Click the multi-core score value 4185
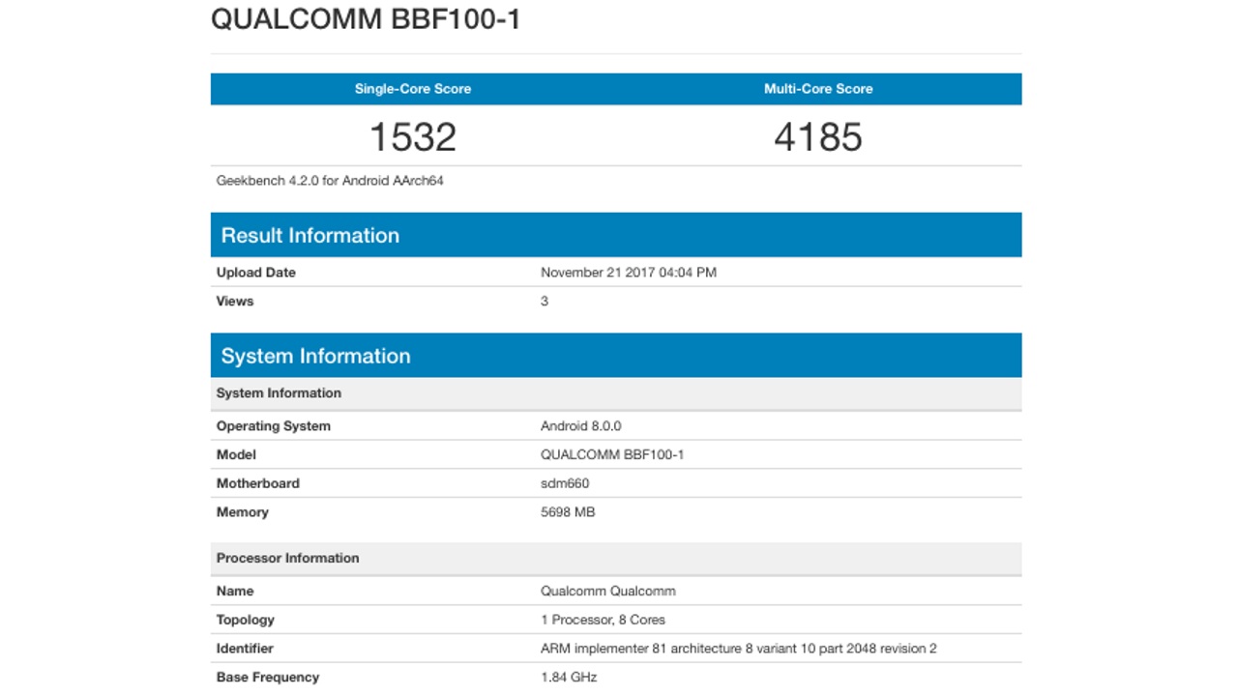This screenshot has height=696, width=1238. pyautogui.click(x=818, y=137)
